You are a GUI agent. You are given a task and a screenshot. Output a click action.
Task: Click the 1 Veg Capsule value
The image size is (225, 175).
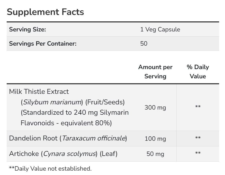tap(160, 29)
